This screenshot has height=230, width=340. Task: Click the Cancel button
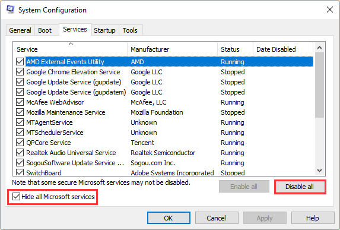[x=217, y=218]
